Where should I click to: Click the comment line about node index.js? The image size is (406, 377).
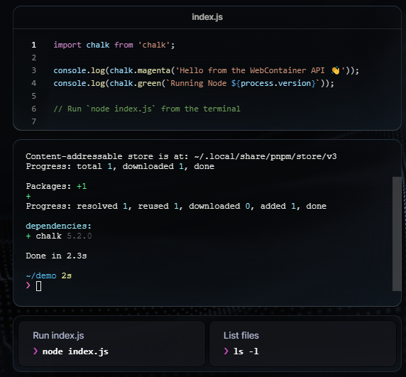click(147, 109)
